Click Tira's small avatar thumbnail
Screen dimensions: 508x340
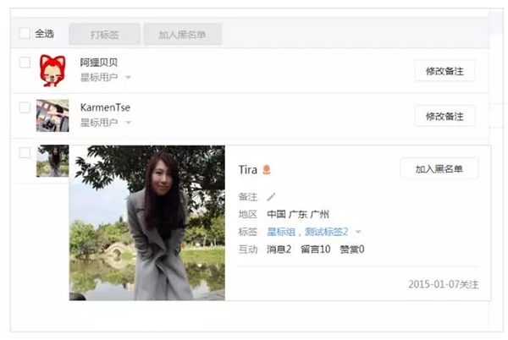pos(52,161)
